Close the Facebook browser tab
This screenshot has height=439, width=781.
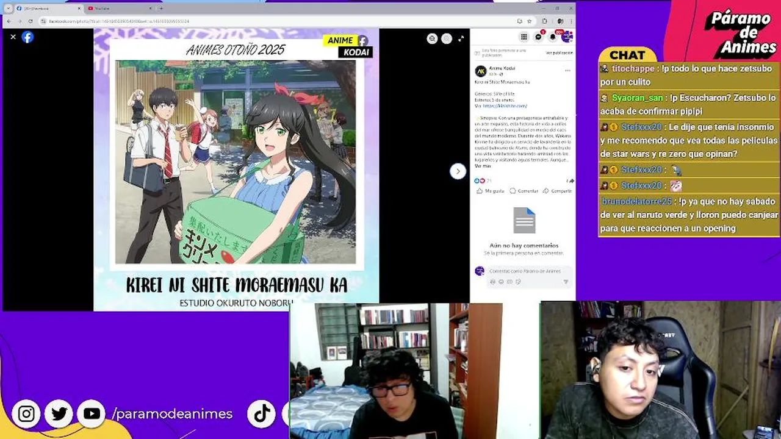(79, 8)
